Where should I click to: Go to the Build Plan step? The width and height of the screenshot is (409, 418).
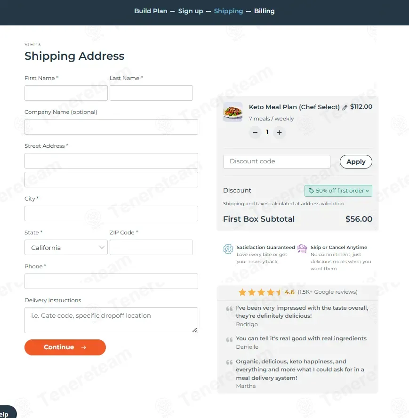point(151,11)
